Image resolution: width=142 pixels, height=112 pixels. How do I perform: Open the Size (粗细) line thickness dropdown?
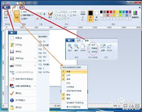tap(83, 16)
